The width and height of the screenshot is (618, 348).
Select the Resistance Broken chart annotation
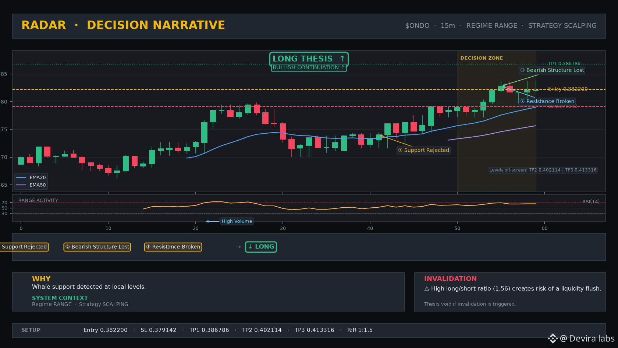(547, 101)
